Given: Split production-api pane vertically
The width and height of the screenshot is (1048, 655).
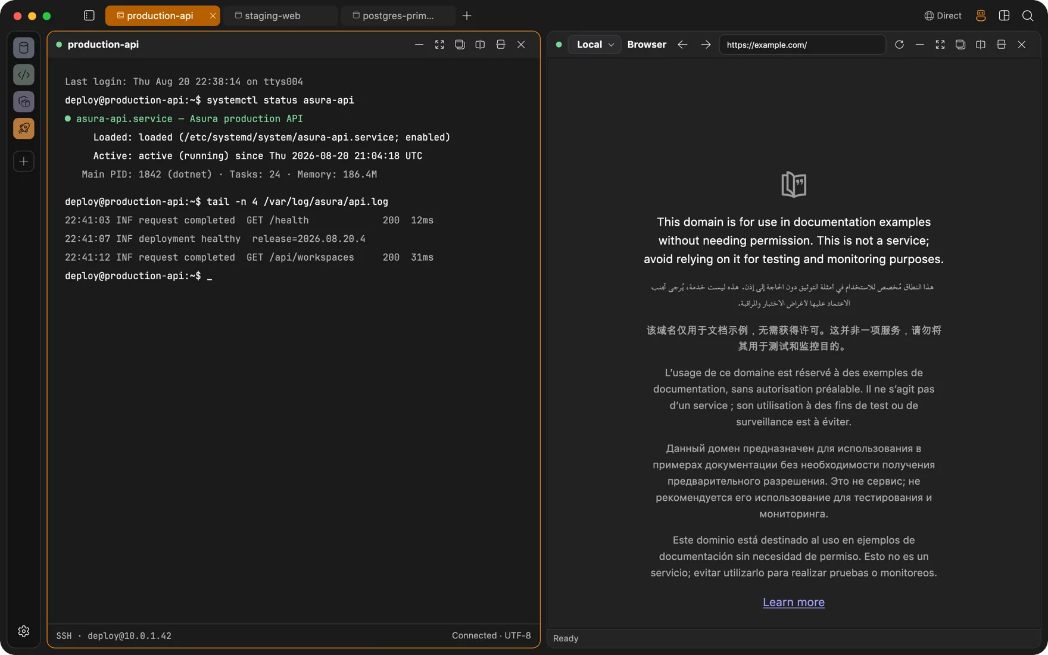Looking at the screenshot, I should [x=480, y=45].
